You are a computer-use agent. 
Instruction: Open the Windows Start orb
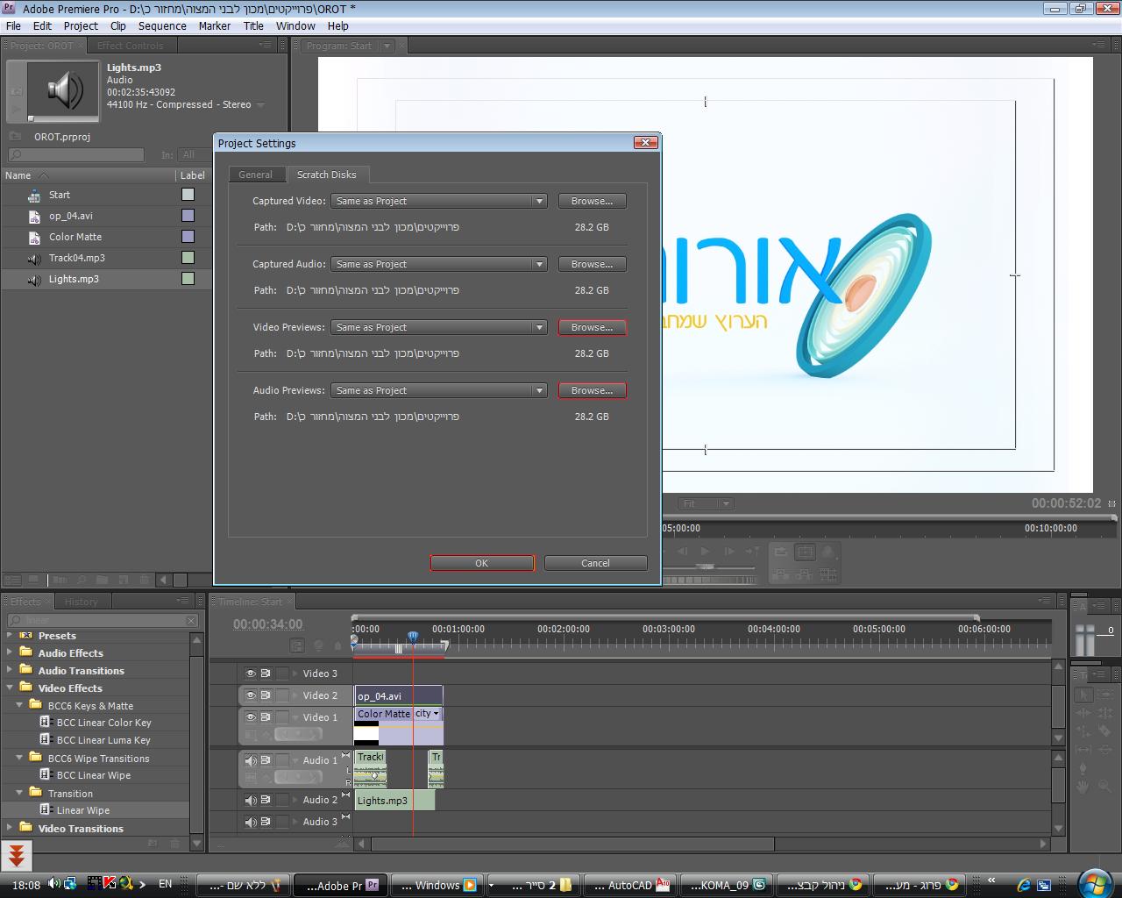[1096, 882]
